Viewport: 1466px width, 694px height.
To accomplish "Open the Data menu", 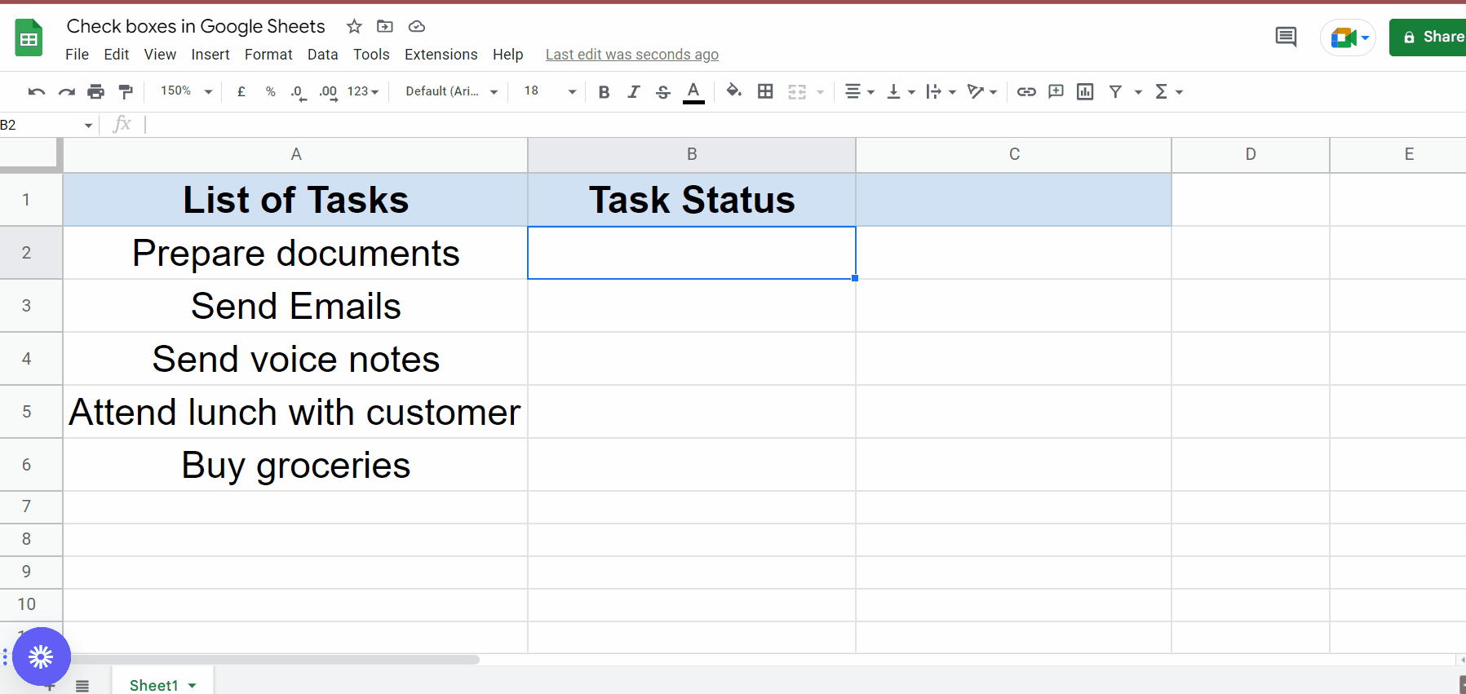I will (x=322, y=55).
